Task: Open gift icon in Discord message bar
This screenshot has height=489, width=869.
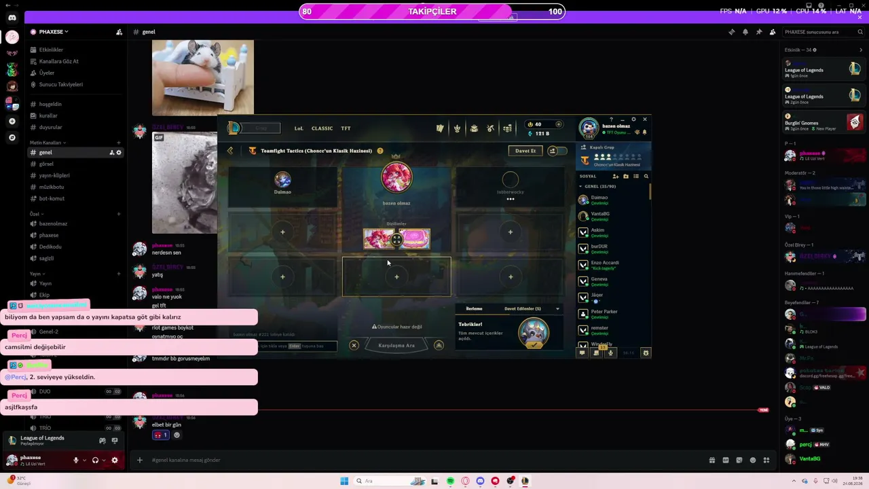Action: [711, 460]
